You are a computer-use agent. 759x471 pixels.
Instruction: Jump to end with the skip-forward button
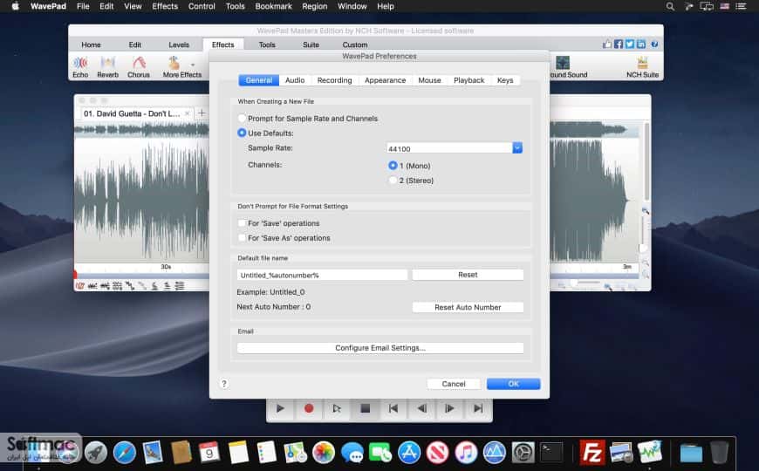478,408
